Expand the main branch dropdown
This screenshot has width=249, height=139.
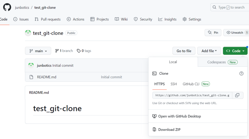point(38,51)
